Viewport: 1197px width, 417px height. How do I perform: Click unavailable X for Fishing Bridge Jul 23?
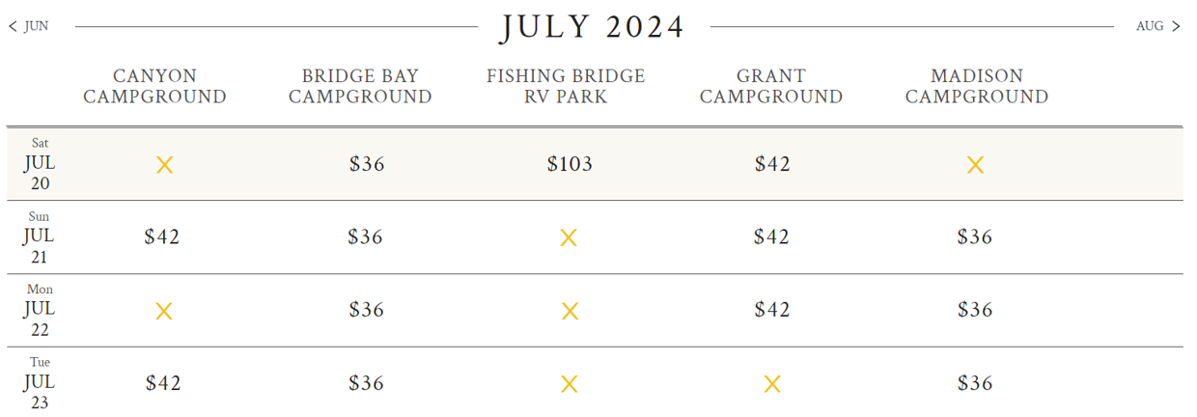coord(570,384)
